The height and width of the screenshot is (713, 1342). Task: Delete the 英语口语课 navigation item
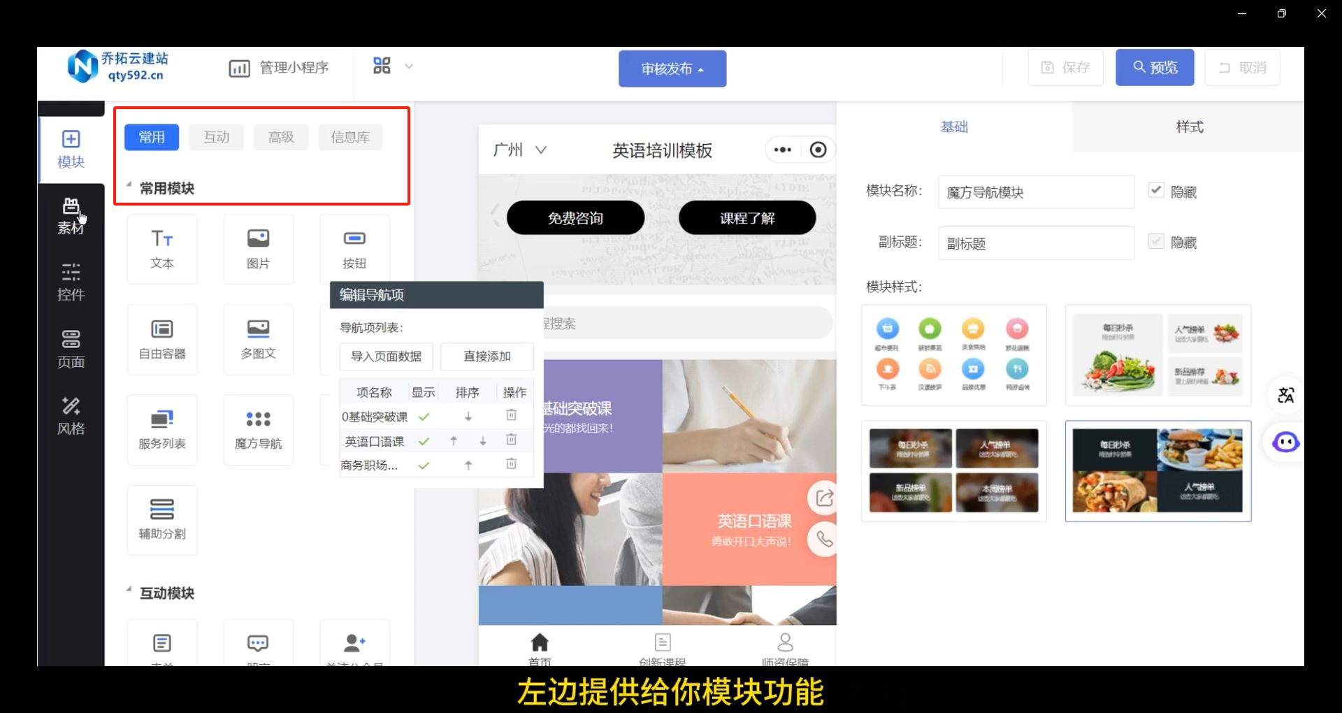pos(511,440)
